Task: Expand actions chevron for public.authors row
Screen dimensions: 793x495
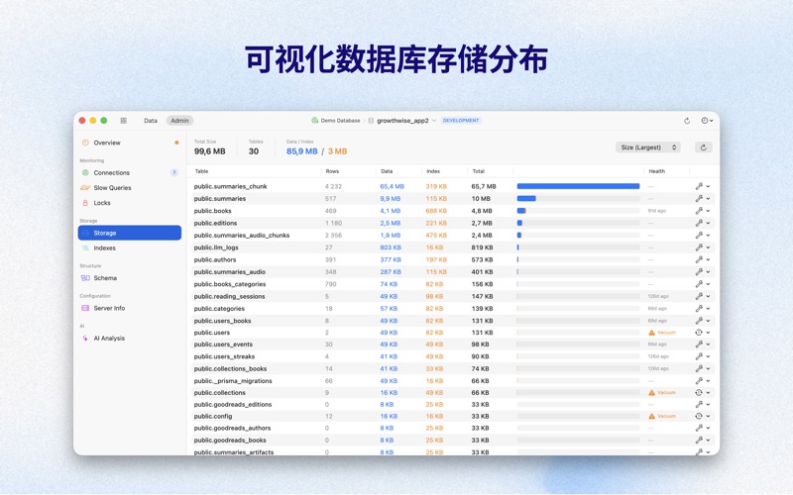Action: pos(709,259)
